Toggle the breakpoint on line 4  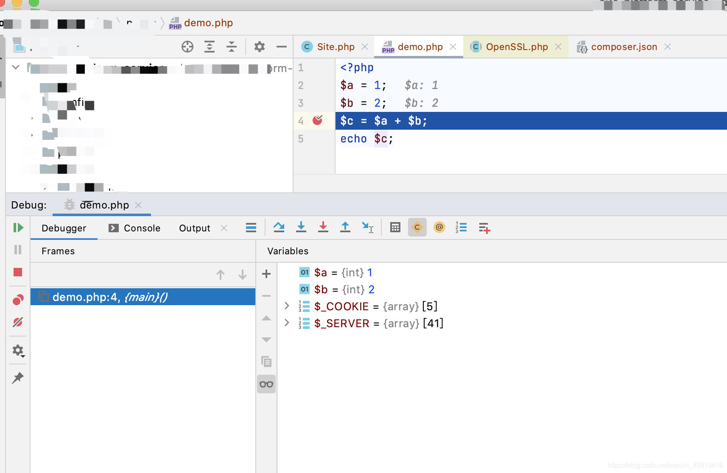pyautogui.click(x=317, y=120)
